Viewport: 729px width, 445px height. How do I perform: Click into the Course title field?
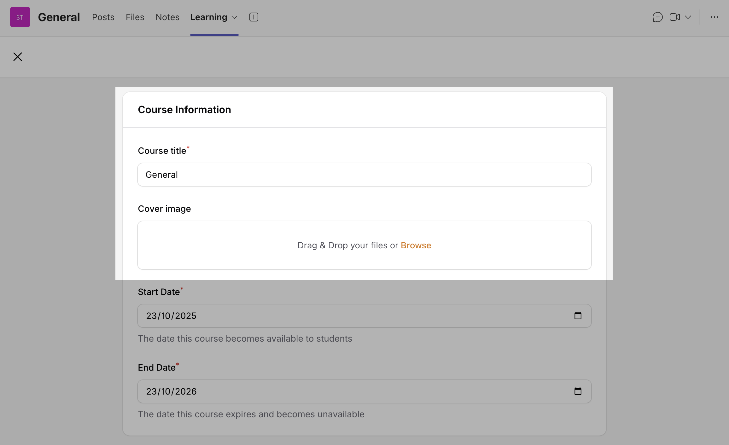pos(364,175)
